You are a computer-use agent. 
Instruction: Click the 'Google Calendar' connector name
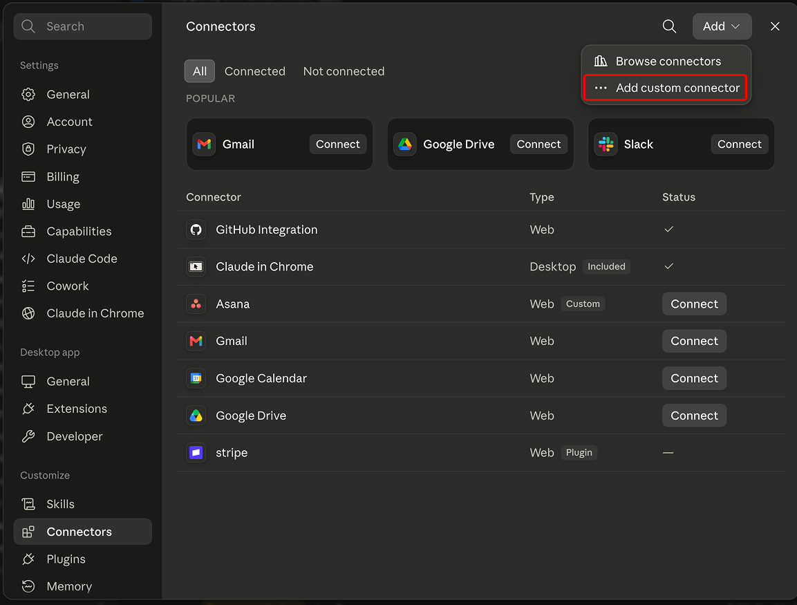click(261, 378)
